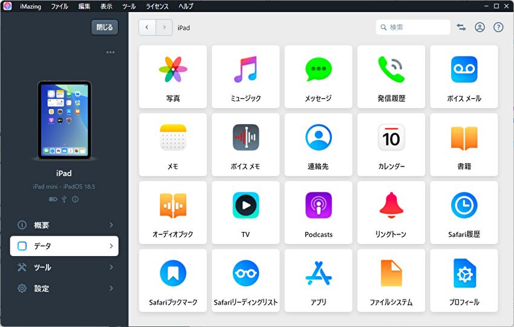Open the ボイス メール voicemail tile
The height and width of the screenshot is (327, 514).
coord(464,77)
